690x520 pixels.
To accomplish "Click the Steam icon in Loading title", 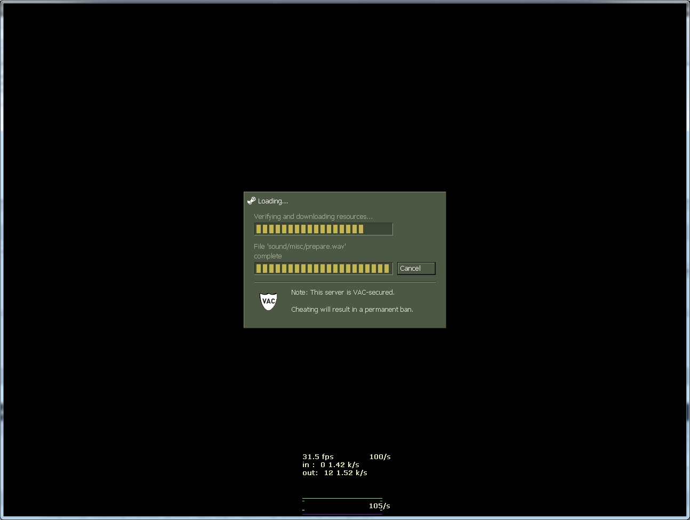I will coord(252,201).
